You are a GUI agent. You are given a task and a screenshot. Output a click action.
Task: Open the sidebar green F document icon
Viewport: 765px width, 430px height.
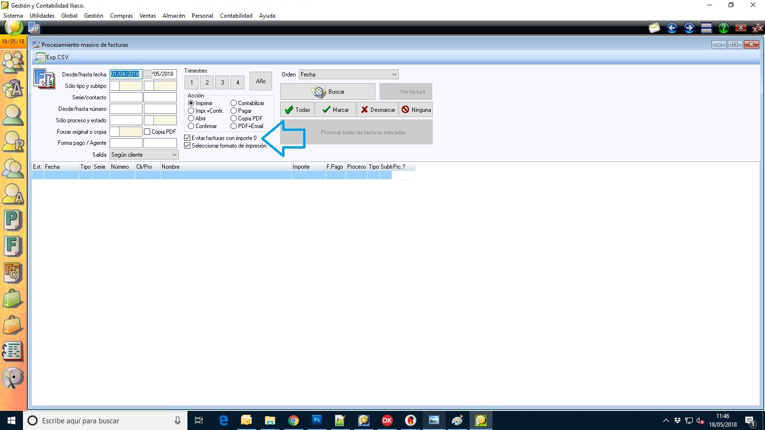tap(13, 247)
